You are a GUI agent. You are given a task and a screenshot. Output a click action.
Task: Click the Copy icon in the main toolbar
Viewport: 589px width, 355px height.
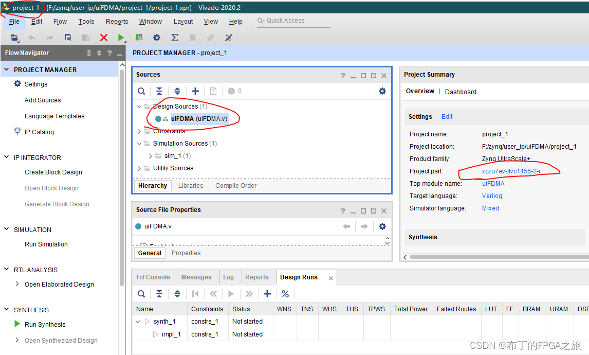(68, 38)
